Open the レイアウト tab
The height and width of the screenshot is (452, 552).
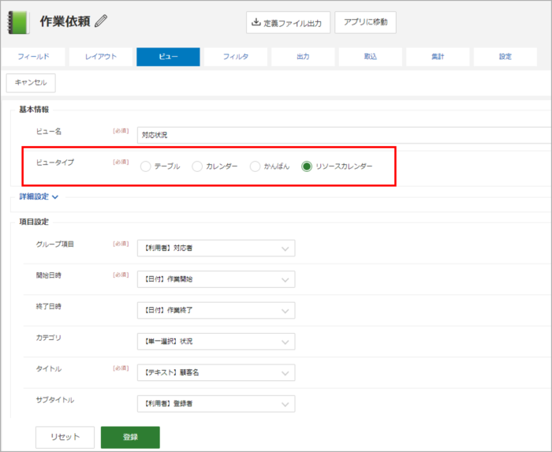click(101, 57)
